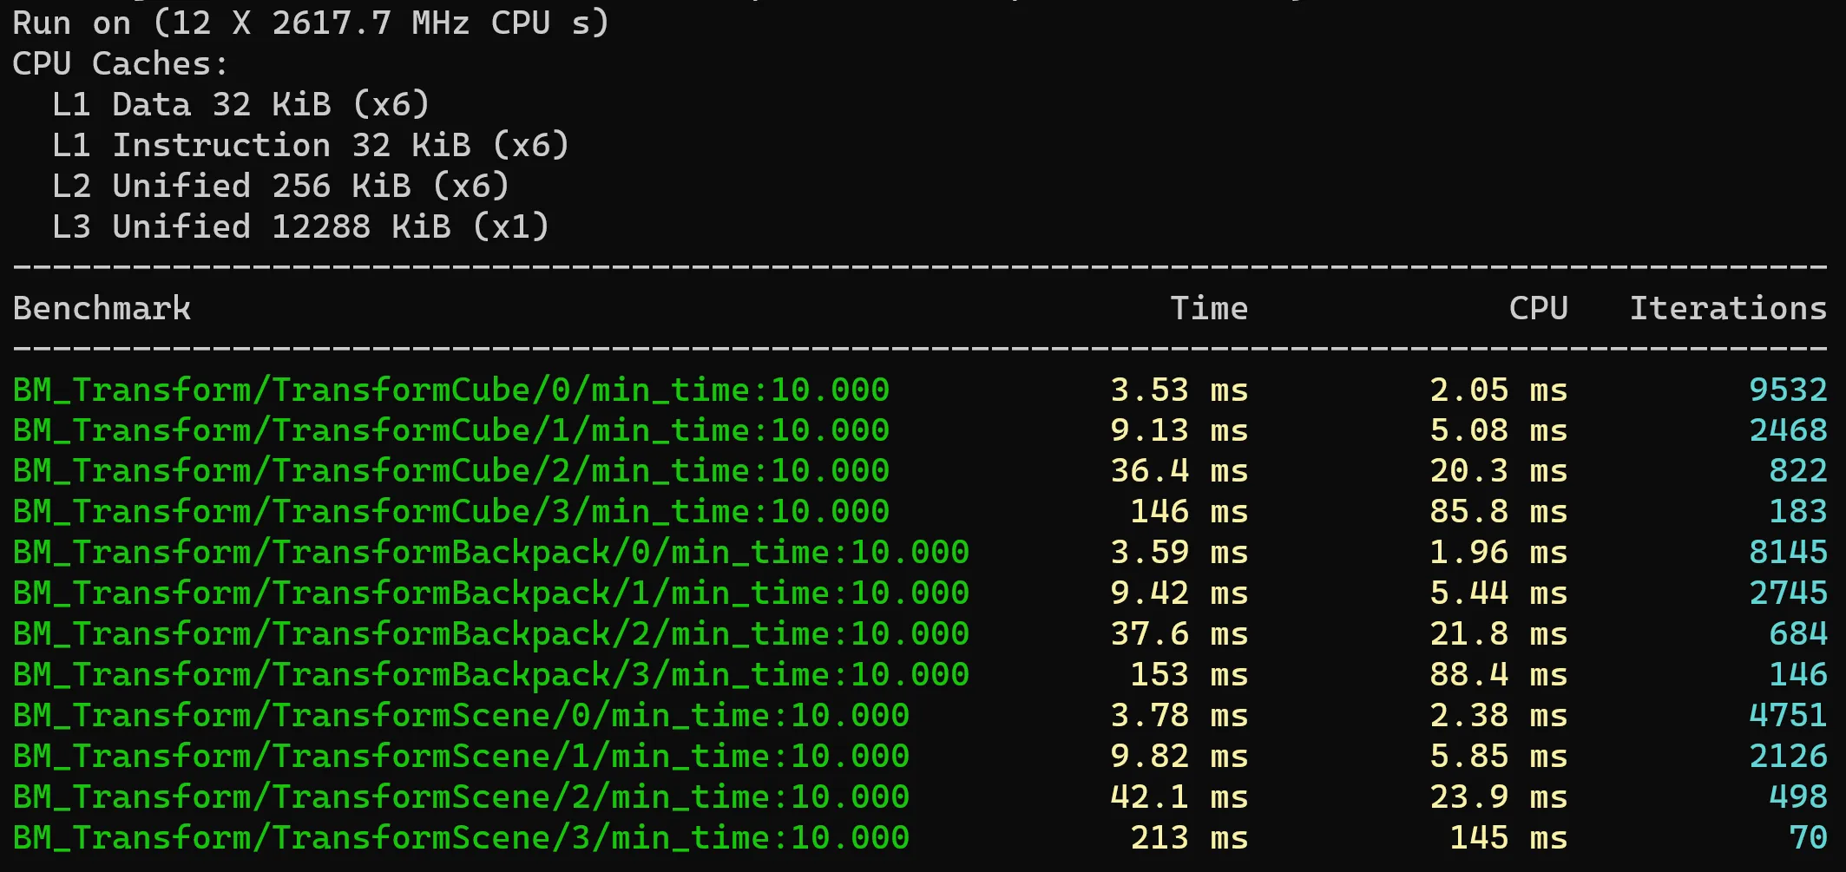Click the '2.38 ms' CPU value

click(1499, 716)
